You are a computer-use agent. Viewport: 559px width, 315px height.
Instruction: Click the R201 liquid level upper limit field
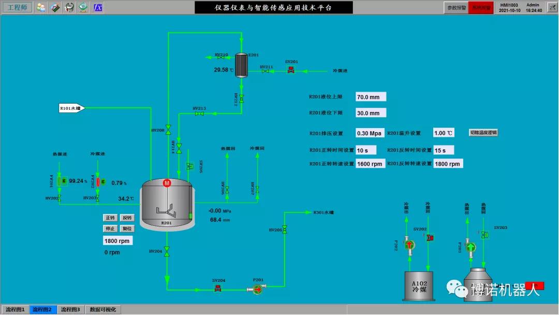371,97
